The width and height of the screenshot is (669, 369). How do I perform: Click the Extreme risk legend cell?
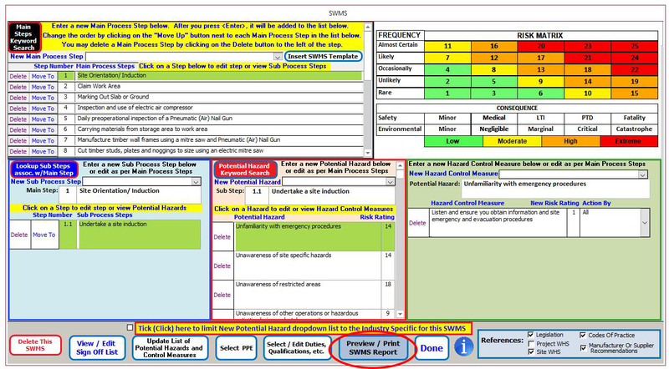tap(629, 141)
